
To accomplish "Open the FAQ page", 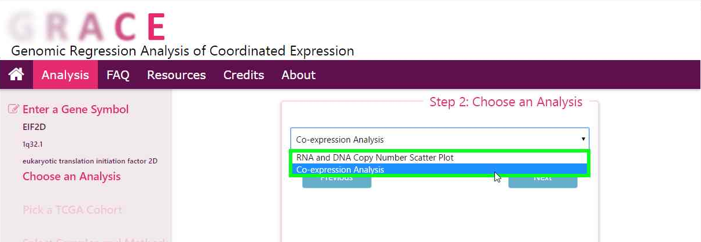I will [118, 75].
